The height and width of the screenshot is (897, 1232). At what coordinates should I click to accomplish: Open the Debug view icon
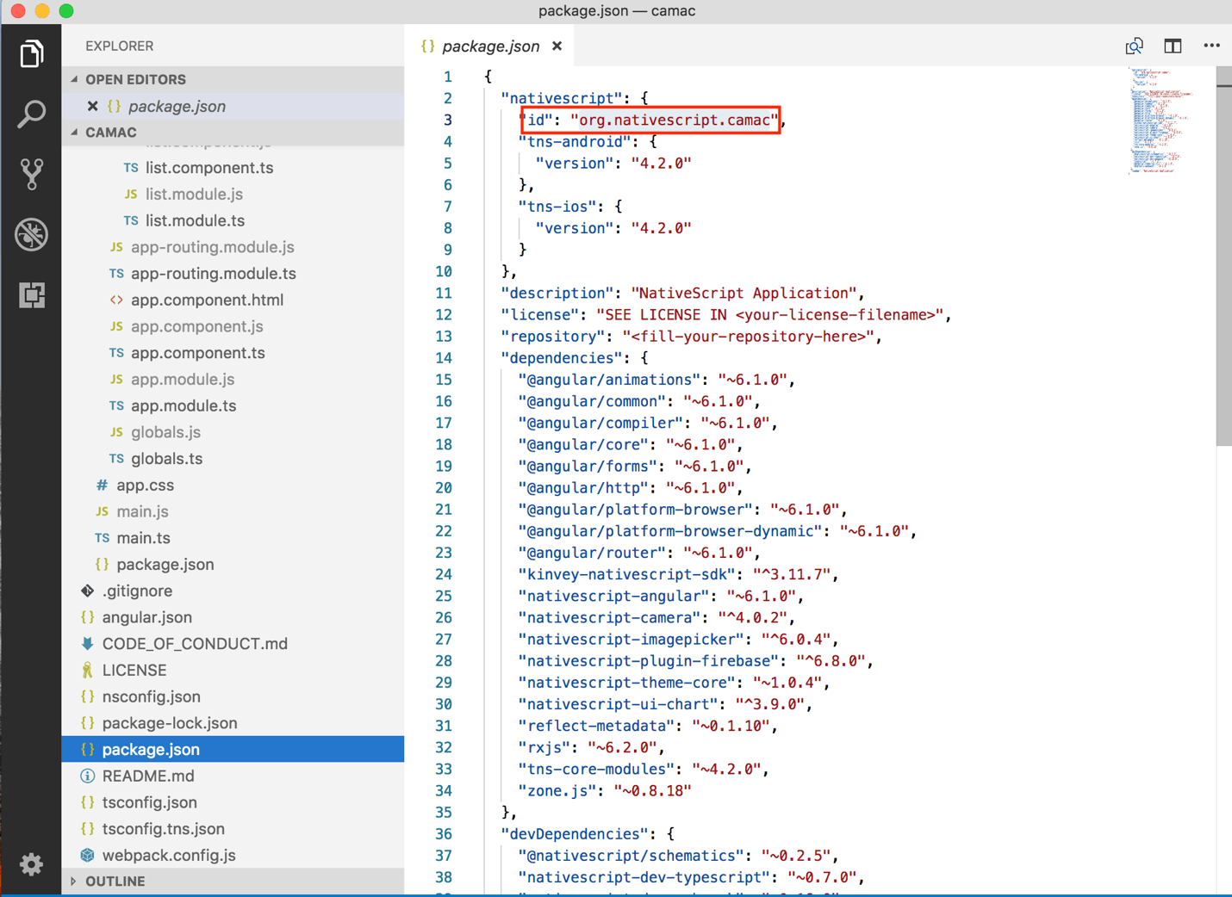pyautogui.click(x=32, y=234)
